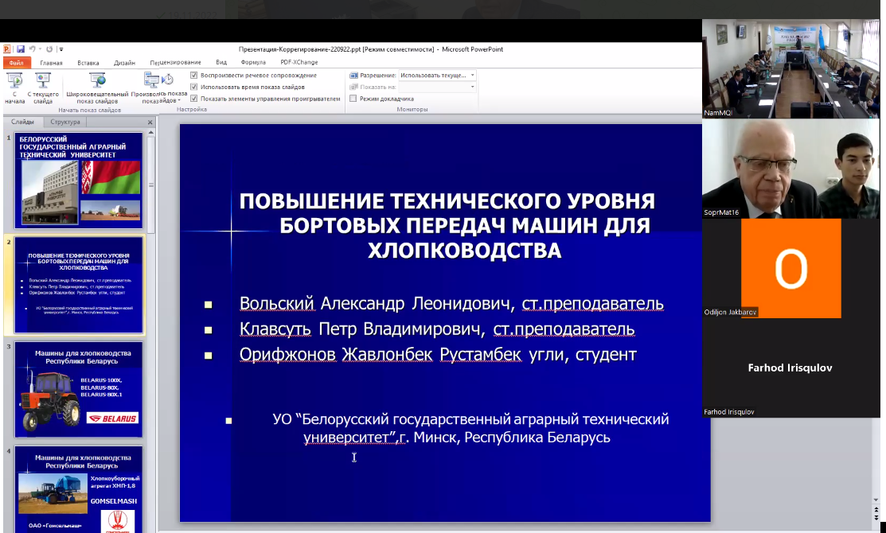The height and width of the screenshot is (533, 886).
Task: Open the 'Вставка' ribbon tab
Action: pos(88,62)
